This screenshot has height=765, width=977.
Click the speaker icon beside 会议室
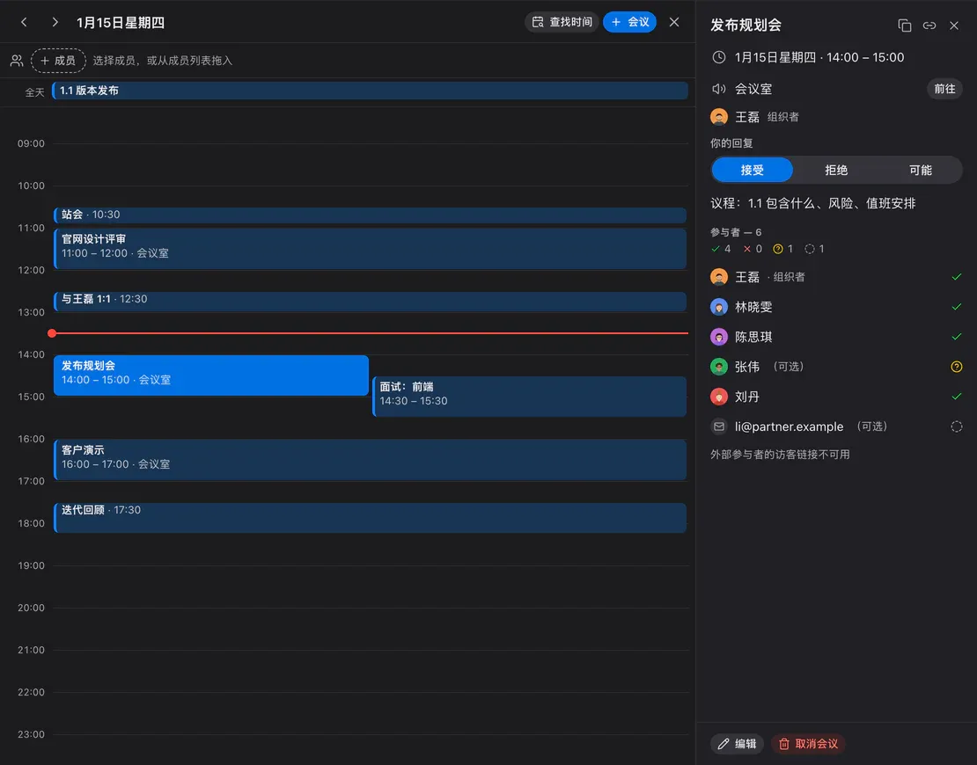719,89
